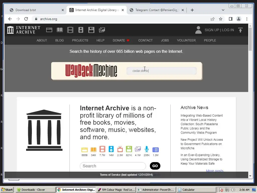This screenshot has width=257, height=193.
Task: Open the PROJECTS menu item
Action: (80, 40)
